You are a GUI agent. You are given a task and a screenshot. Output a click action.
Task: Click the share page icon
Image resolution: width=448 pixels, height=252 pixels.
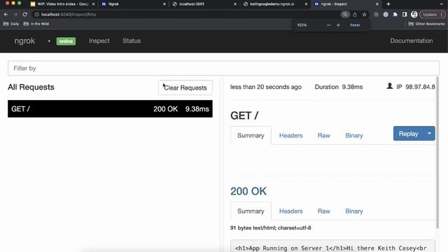click(355, 14)
